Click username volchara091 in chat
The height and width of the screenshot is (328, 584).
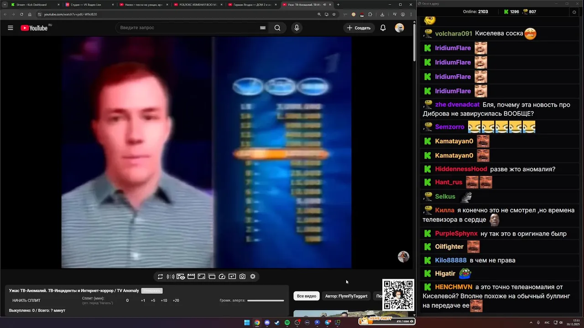(x=454, y=34)
